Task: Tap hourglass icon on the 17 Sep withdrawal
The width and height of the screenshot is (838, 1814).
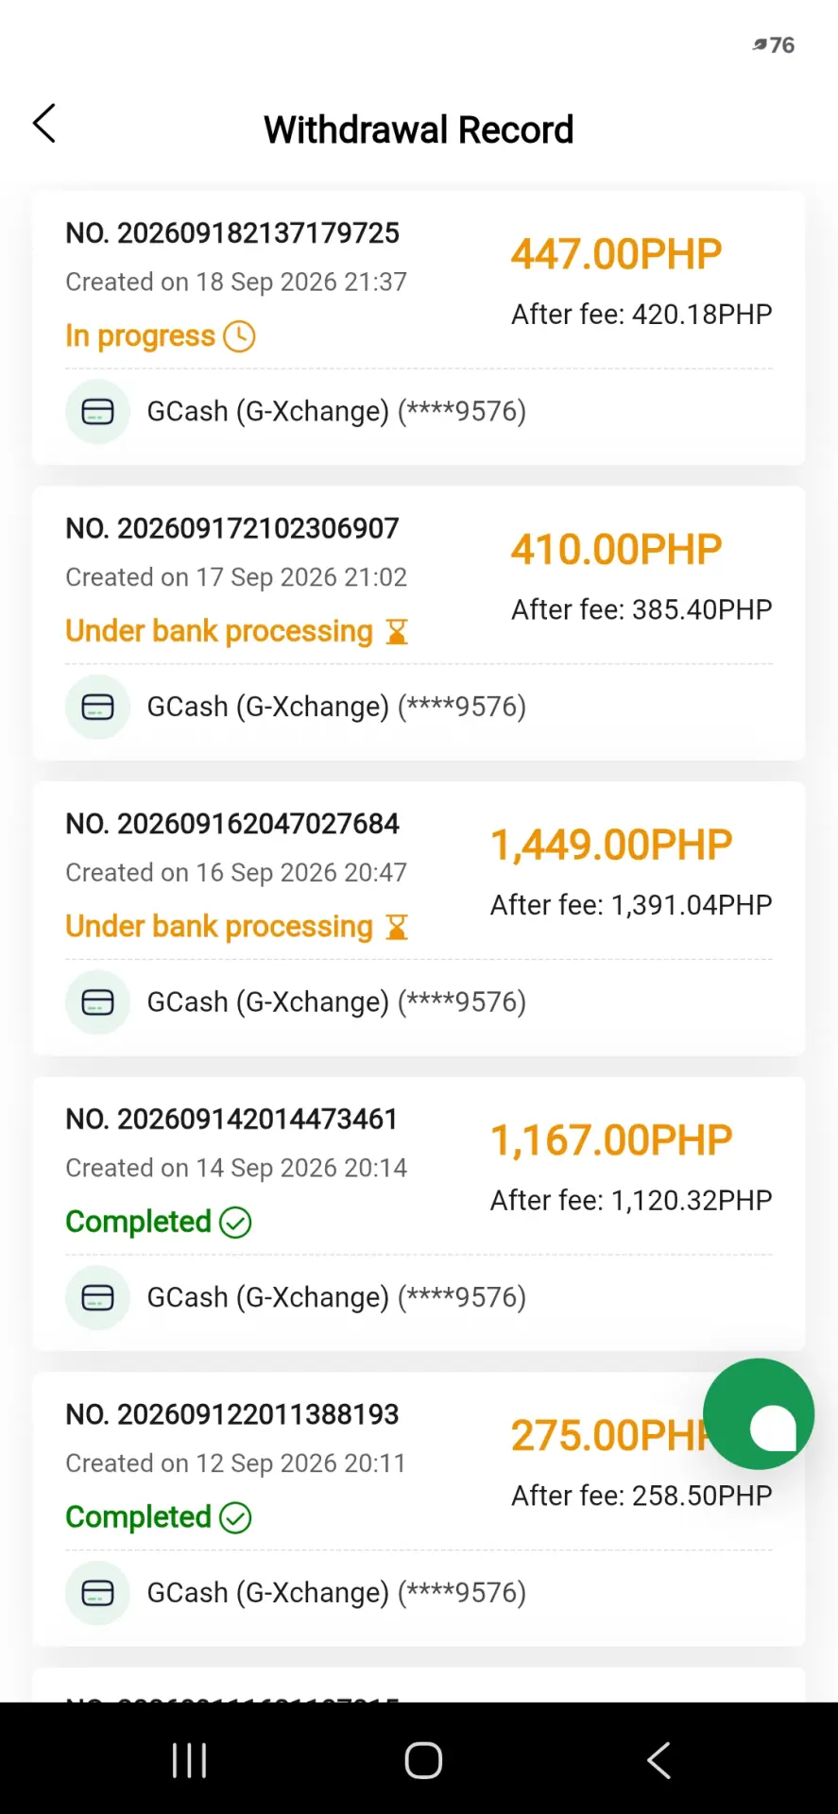Action: [x=398, y=632]
